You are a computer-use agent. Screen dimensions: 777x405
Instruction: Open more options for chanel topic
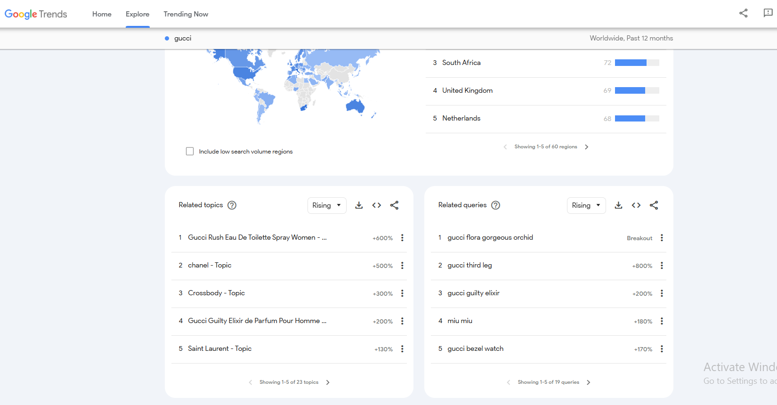tap(402, 266)
